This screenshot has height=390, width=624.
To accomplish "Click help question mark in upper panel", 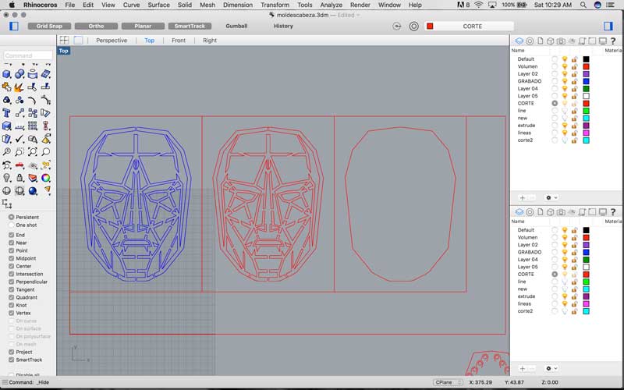I will tap(613, 41).
